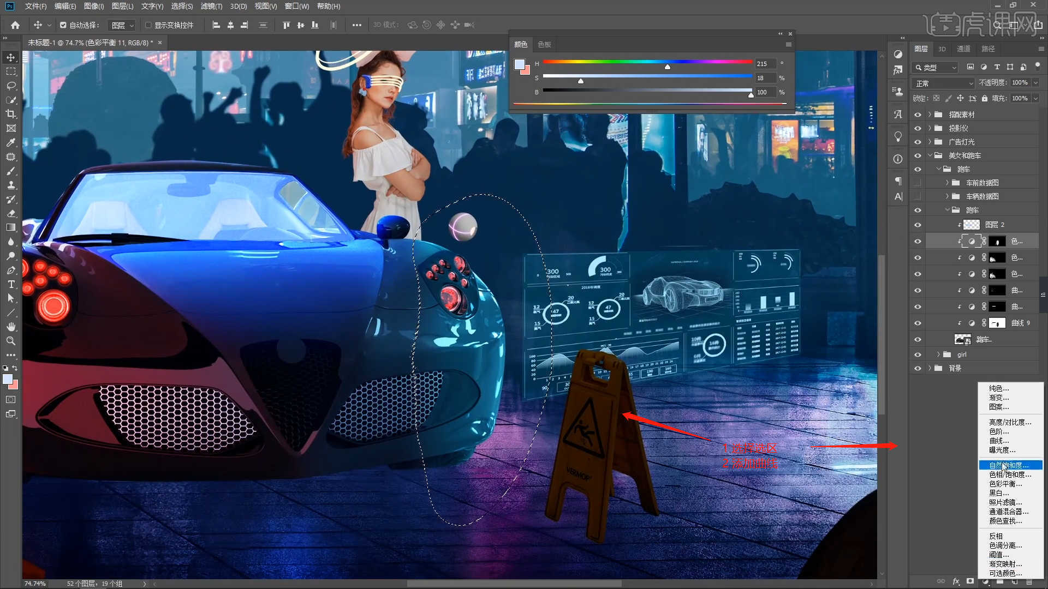The width and height of the screenshot is (1048, 589).
Task: Expand the girl group
Action: (x=938, y=354)
